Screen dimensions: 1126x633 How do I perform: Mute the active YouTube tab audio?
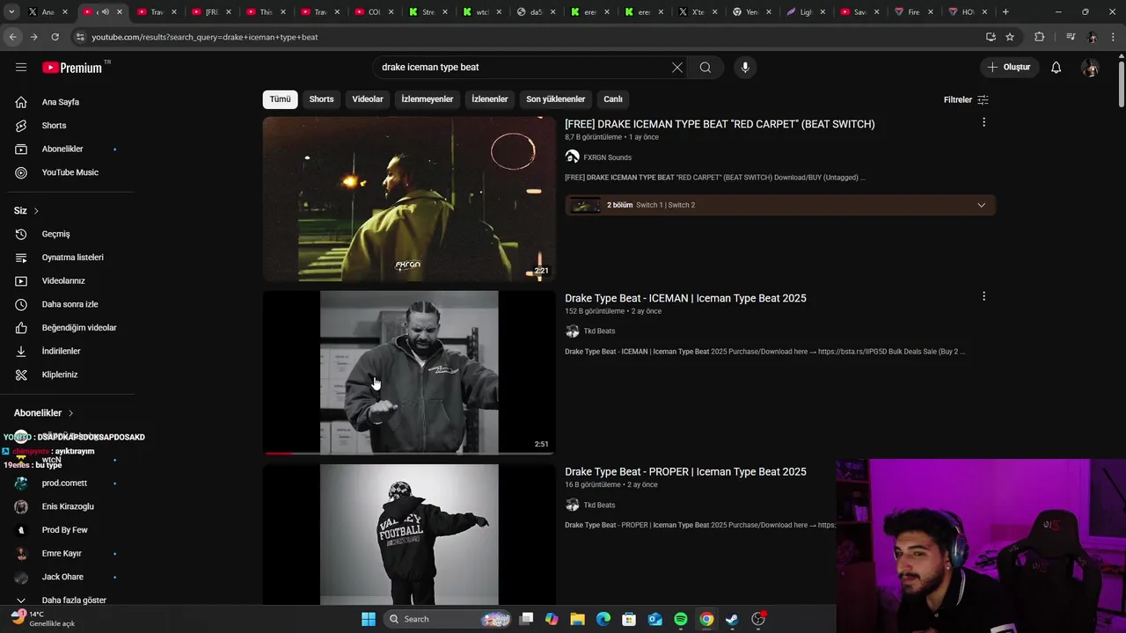105,12
